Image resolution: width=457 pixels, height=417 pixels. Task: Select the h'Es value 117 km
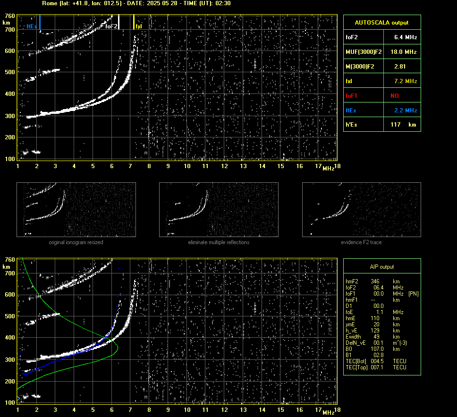pyautogui.click(x=403, y=125)
